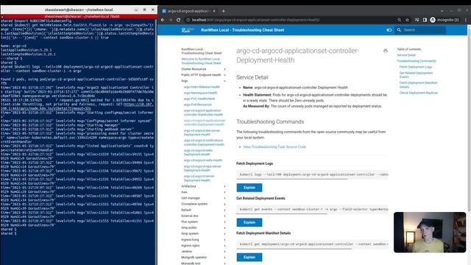Expand the External dns sidebar section
The width and height of the screenshot is (471, 265).
click(203, 216)
